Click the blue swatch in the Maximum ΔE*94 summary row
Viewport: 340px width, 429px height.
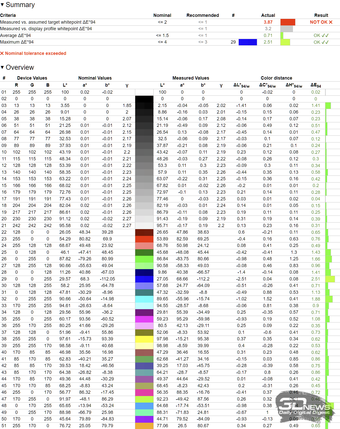pos(248,42)
